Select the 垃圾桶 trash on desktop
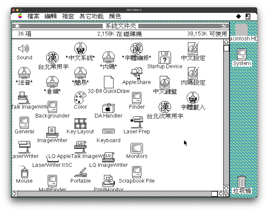Viewport: 268px width, 212px height. (x=242, y=182)
